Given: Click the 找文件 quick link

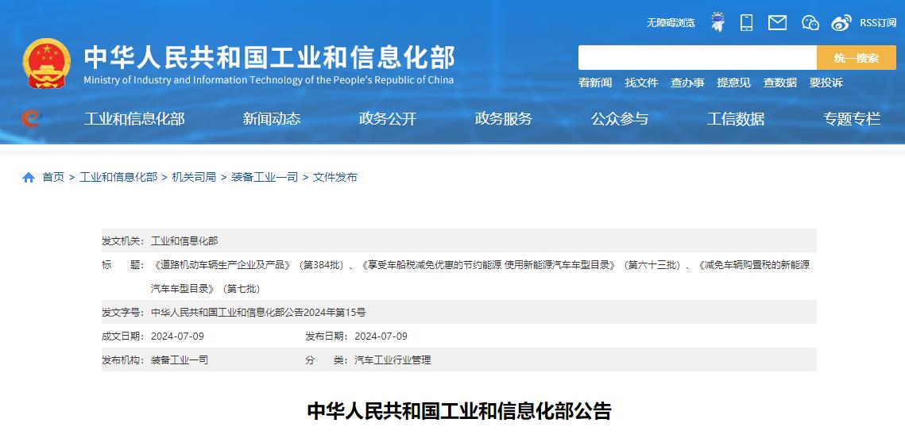Looking at the screenshot, I should (x=641, y=83).
